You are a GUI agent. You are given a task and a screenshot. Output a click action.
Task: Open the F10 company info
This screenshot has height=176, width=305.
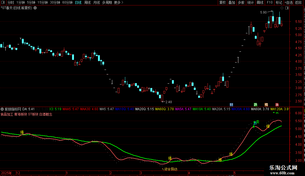270,2
